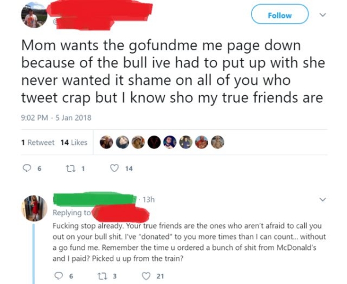Image resolution: width=347 pixels, height=284 pixels.
Task: Click the black circular avatar among likers
Action: click(154, 143)
